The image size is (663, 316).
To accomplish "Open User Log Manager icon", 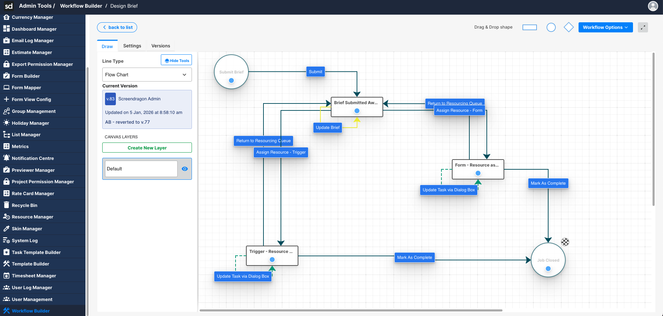I will pyautogui.click(x=6, y=287).
